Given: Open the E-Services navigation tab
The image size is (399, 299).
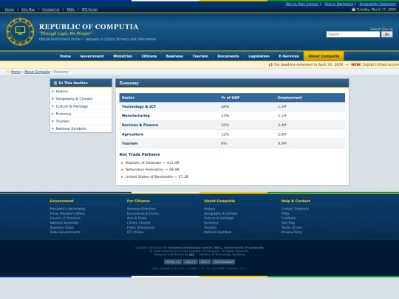Looking at the screenshot, I should pyautogui.click(x=289, y=56).
